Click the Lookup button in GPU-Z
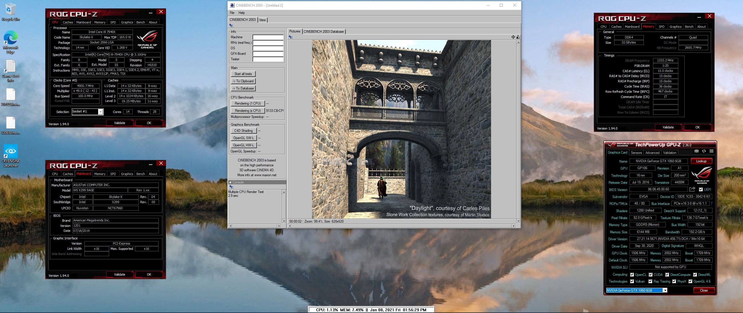Screen dimensions: 743x313 tap(701, 161)
